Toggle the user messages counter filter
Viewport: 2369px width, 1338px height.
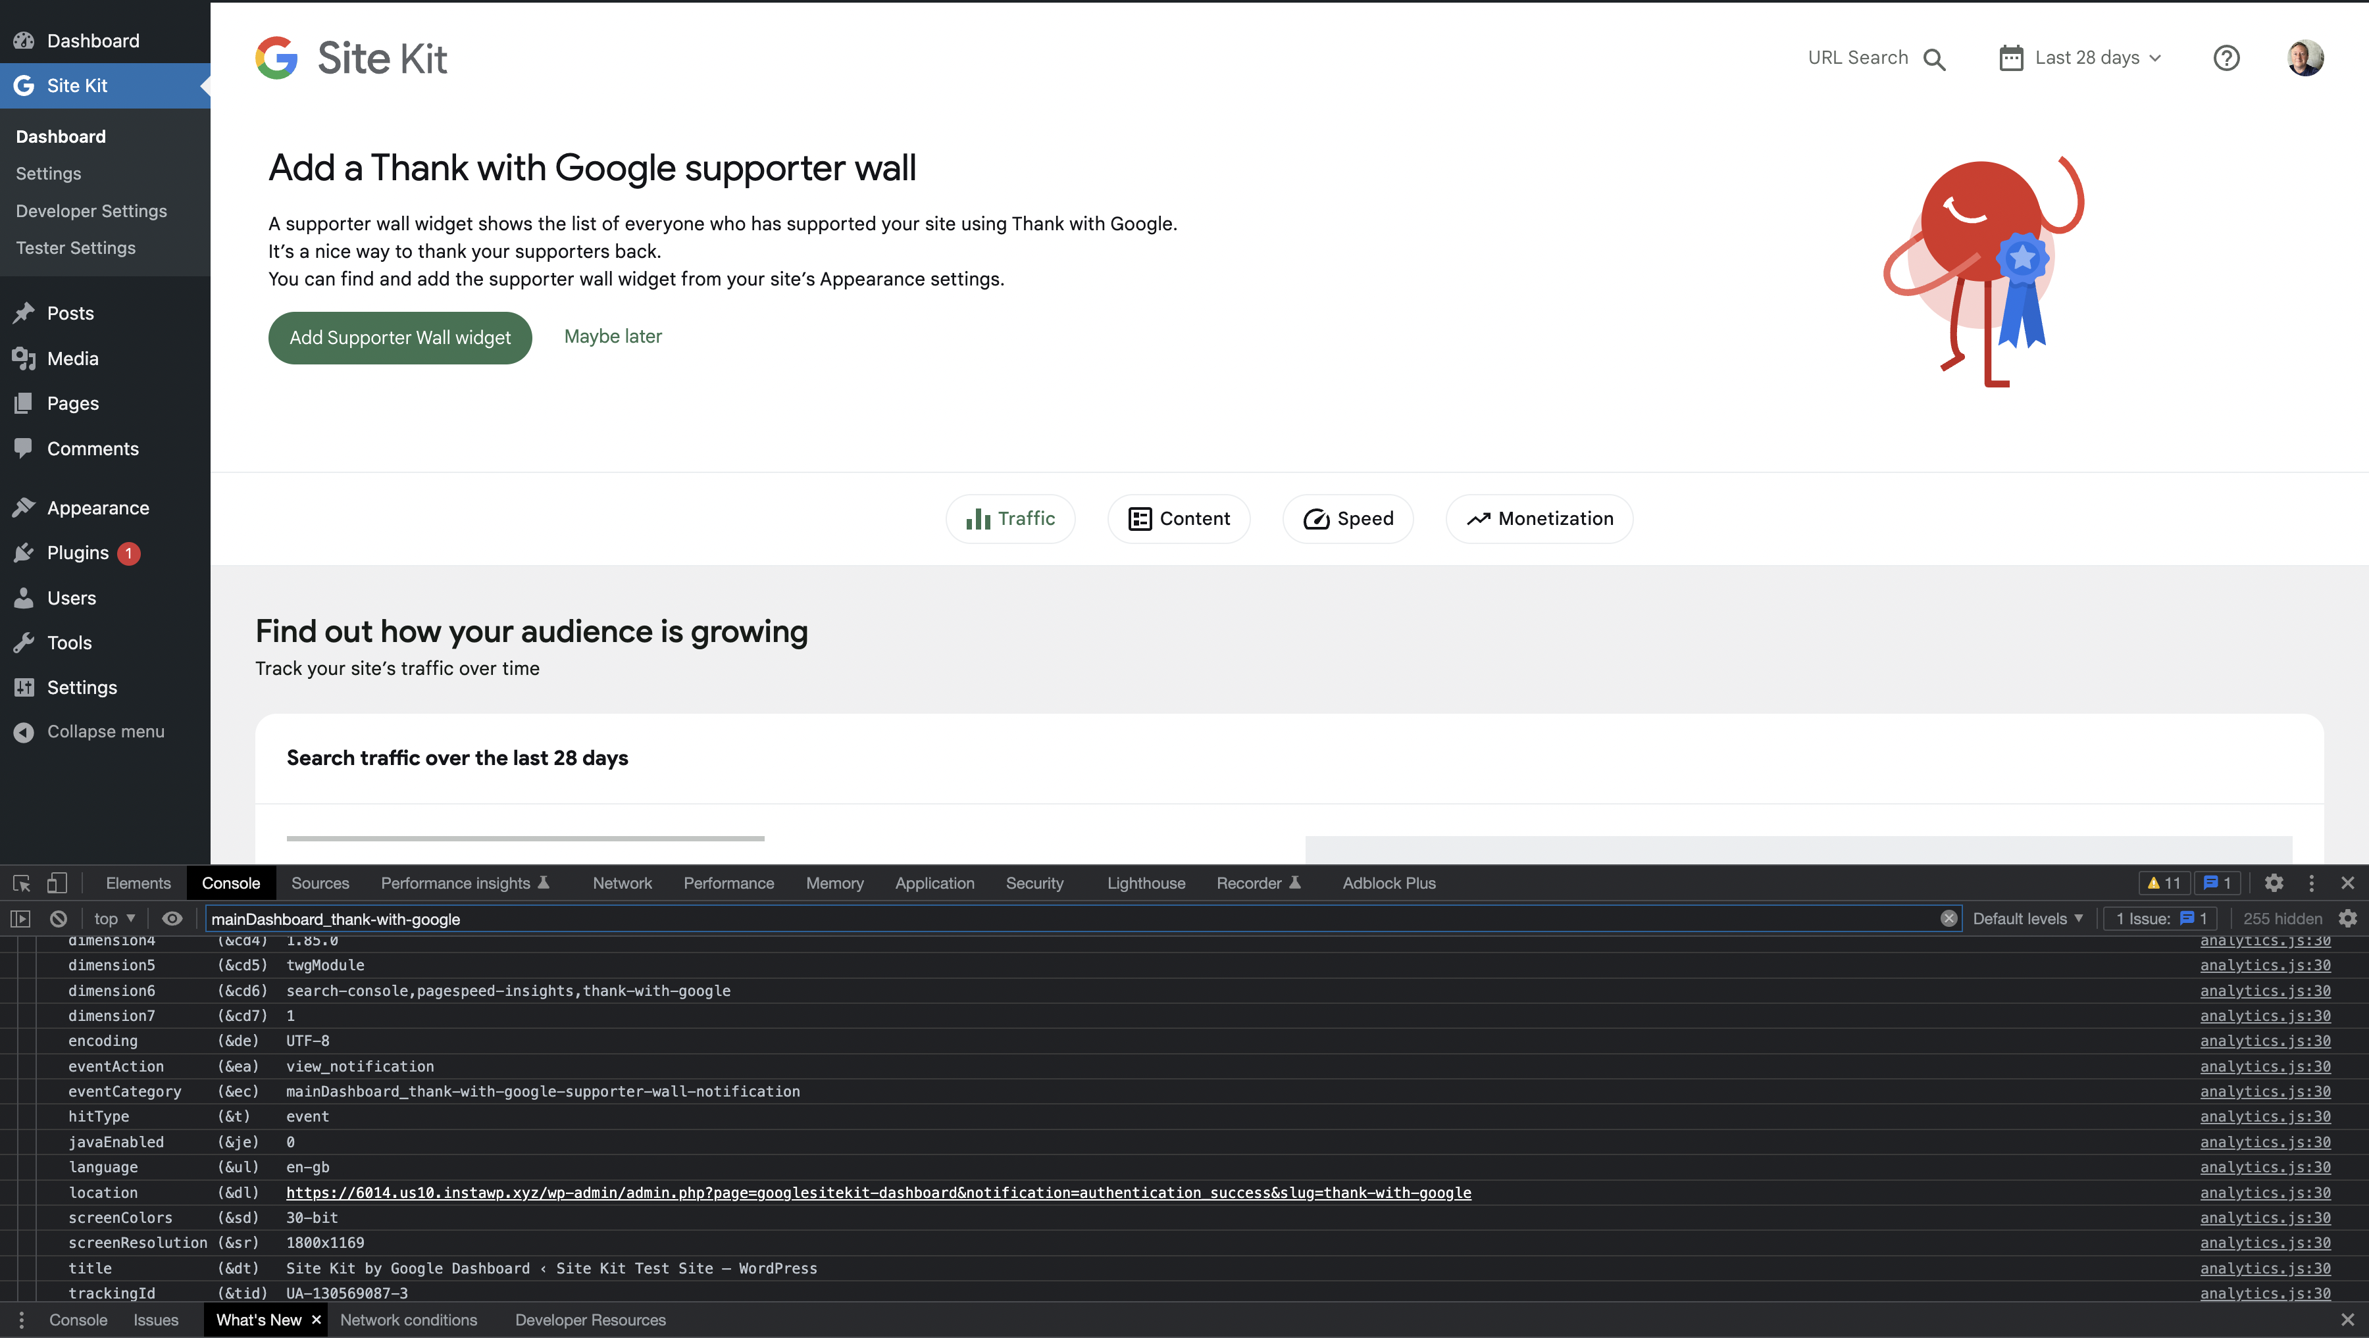click(2218, 883)
